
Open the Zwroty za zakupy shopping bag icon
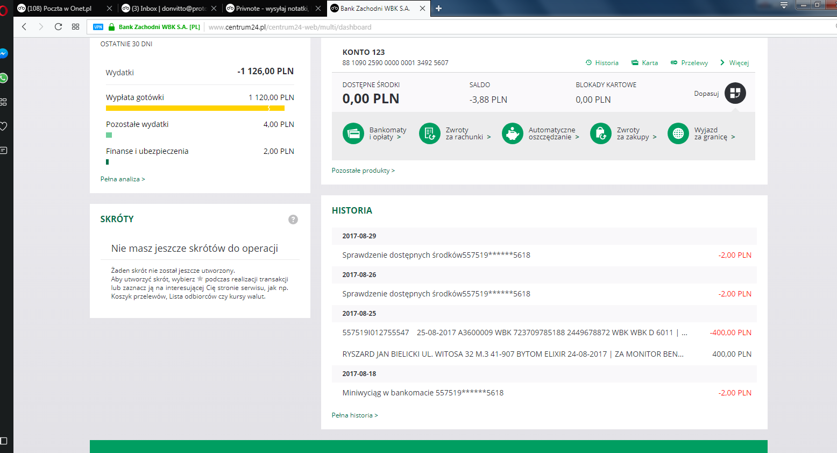[601, 133]
